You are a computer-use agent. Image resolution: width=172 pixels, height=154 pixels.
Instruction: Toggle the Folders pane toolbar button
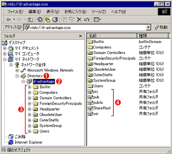click(47, 20)
